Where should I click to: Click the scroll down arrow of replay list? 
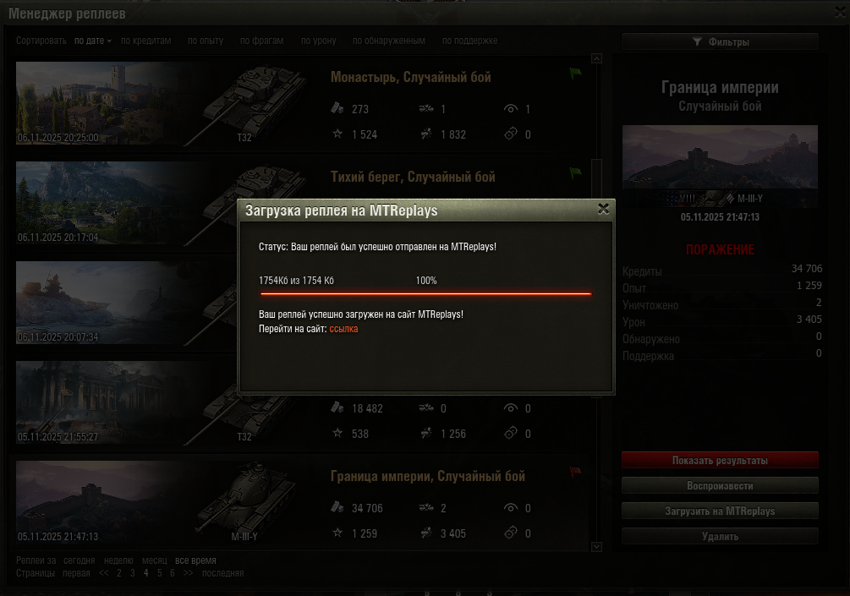coord(596,547)
